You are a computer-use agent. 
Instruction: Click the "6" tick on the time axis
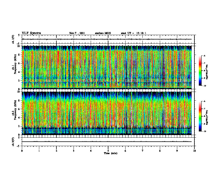[126, 151]
